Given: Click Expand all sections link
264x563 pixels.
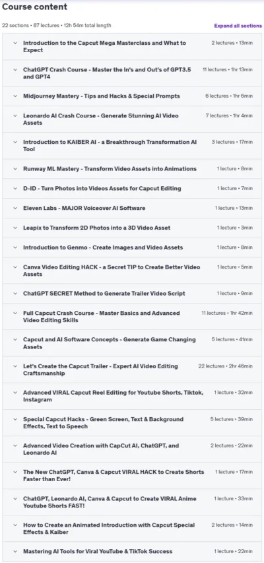Looking at the screenshot, I should (x=238, y=26).
